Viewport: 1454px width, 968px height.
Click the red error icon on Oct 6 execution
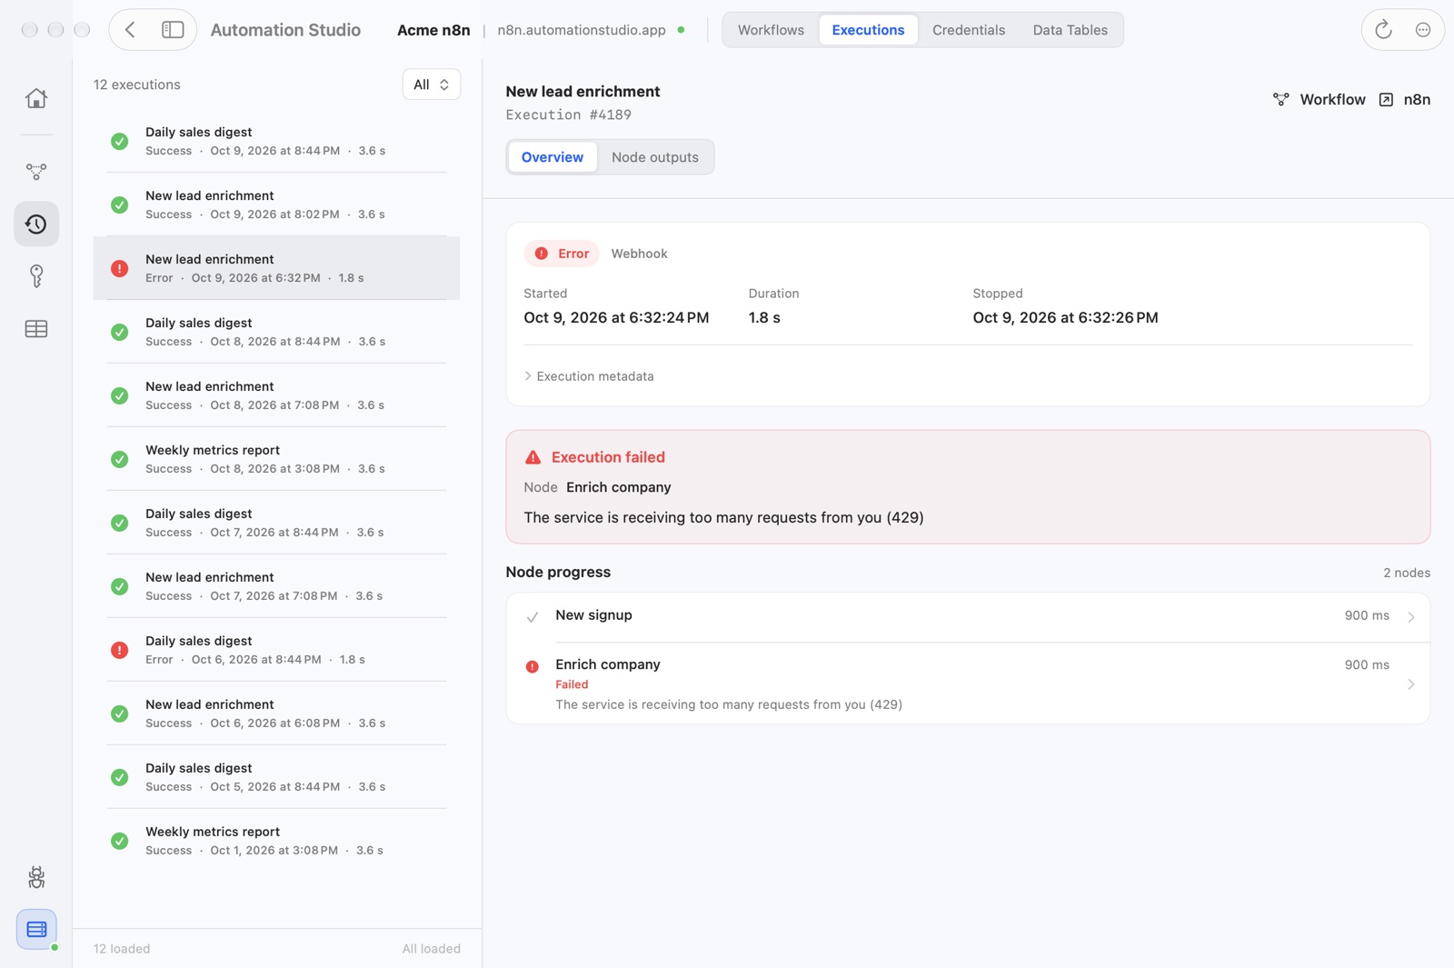[x=119, y=650]
